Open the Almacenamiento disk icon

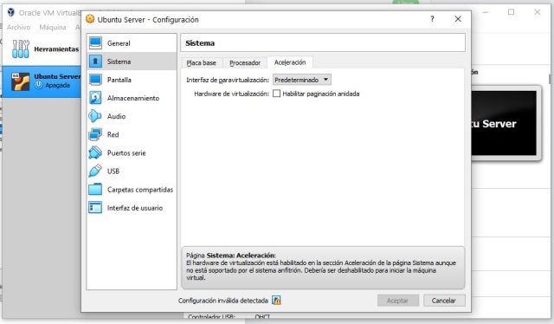95,98
